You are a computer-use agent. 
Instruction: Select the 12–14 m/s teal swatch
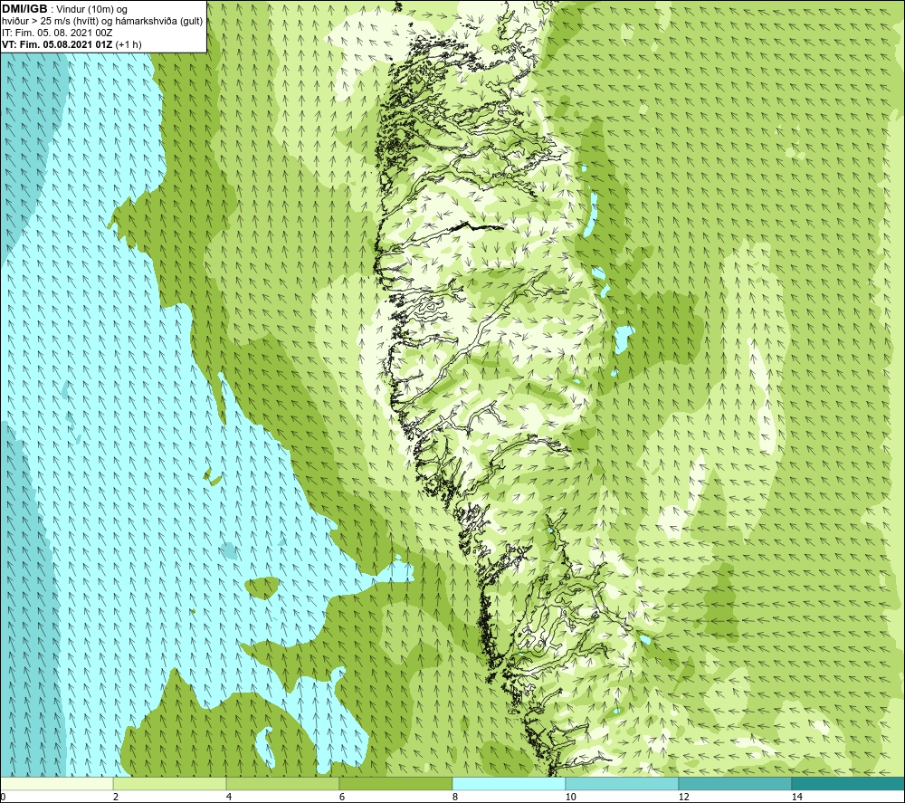[735, 783]
